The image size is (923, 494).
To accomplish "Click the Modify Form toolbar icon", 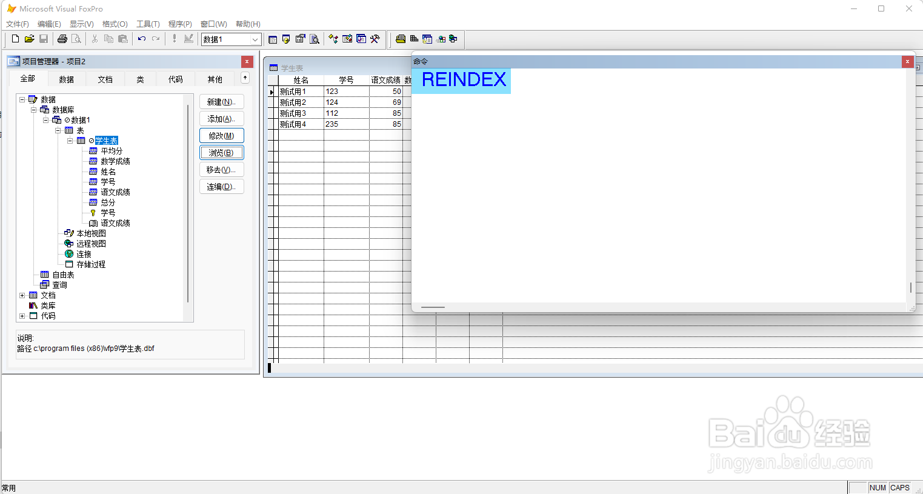I will click(188, 39).
